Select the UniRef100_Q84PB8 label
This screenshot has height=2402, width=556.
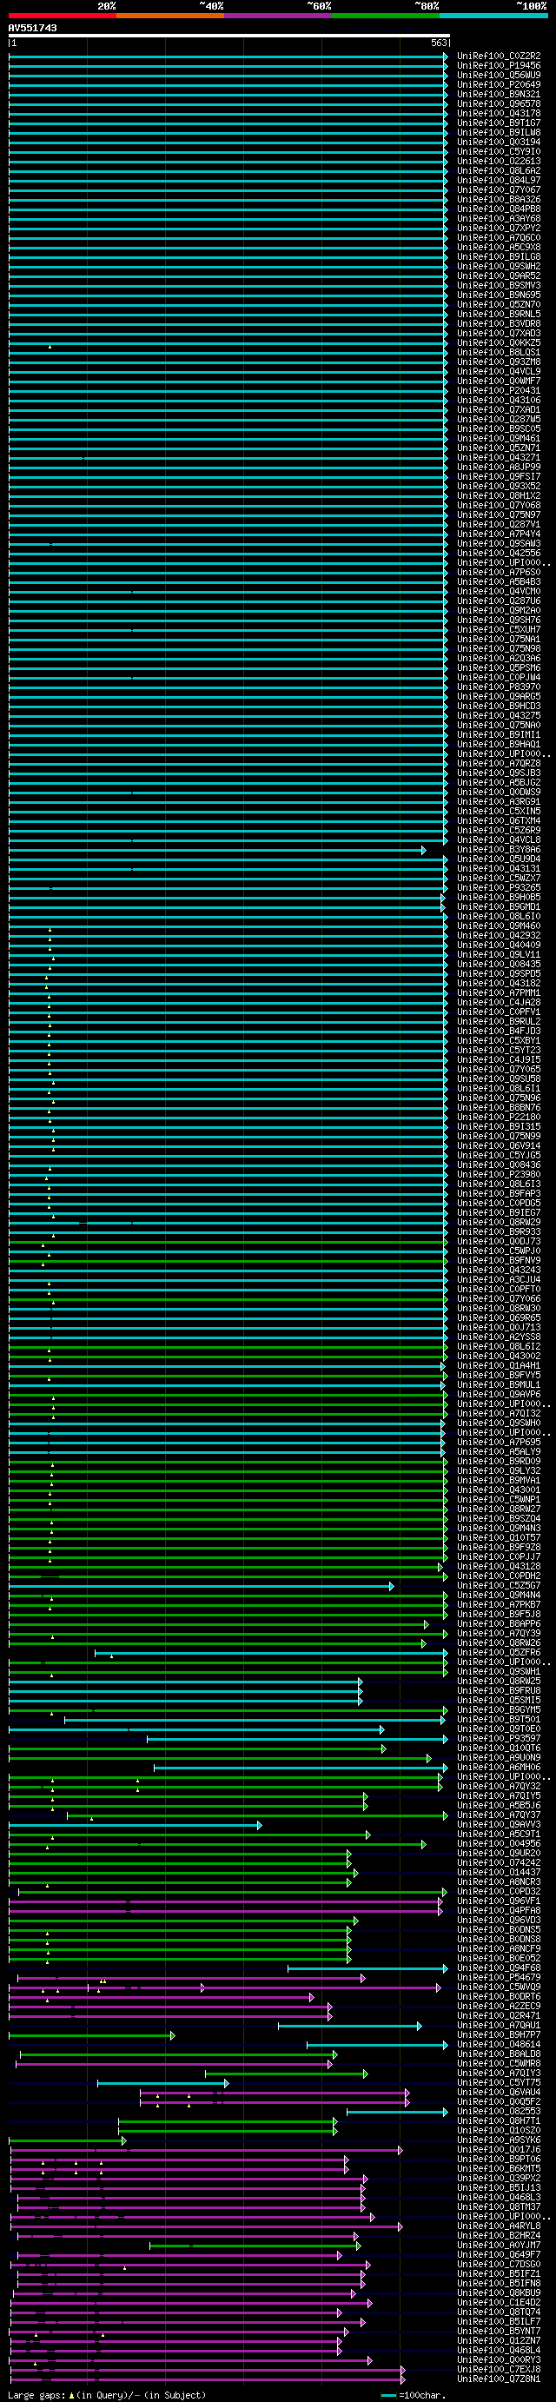pos(499,209)
